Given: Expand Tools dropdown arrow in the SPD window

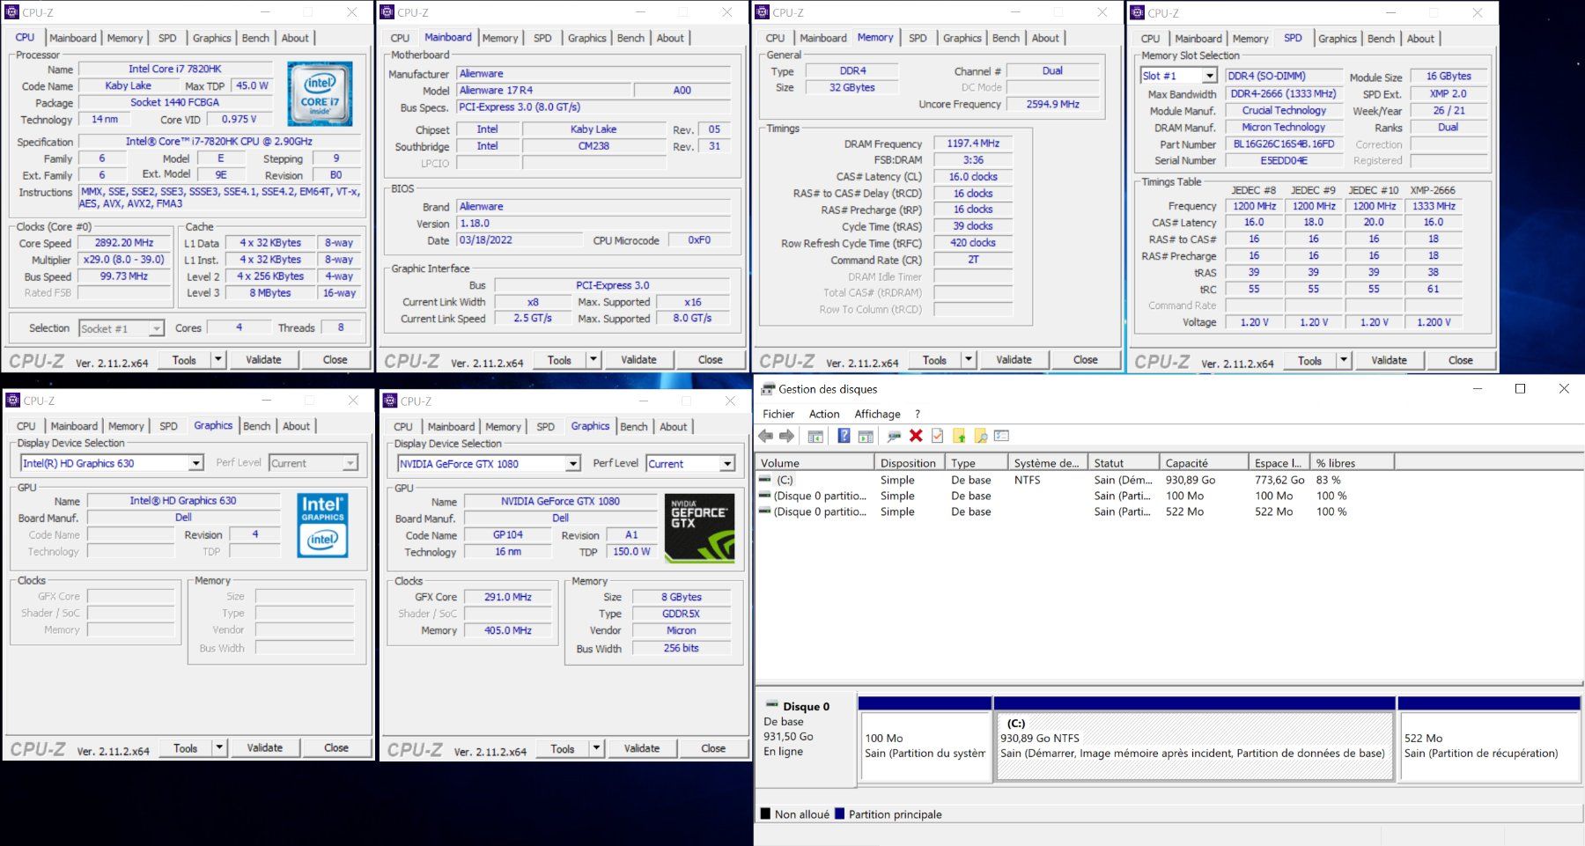Looking at the screenshot, I should (1343, 360).
